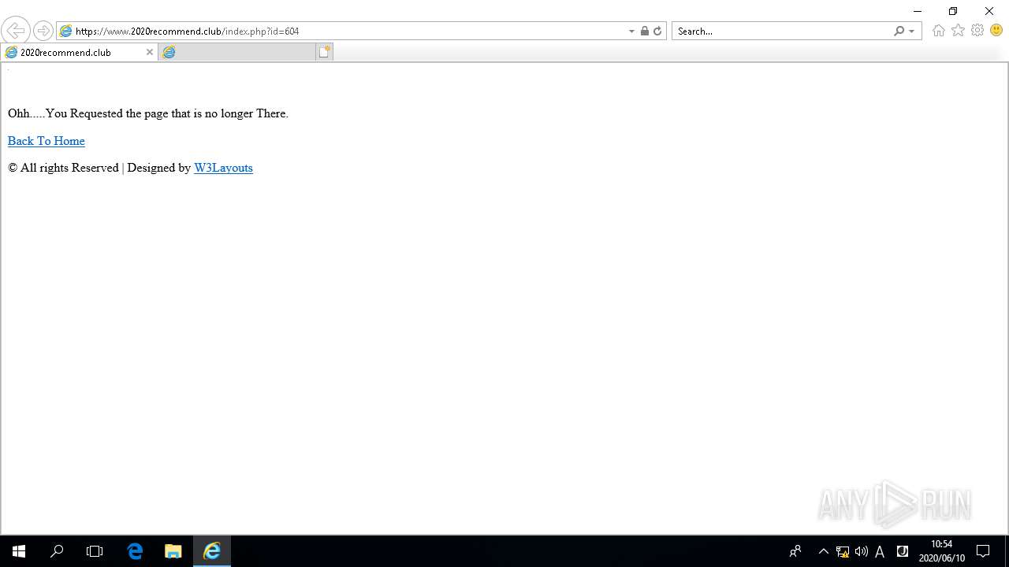Open the People icon in system tray
This screenshot has width=1009, height=567.
point(795,551)
